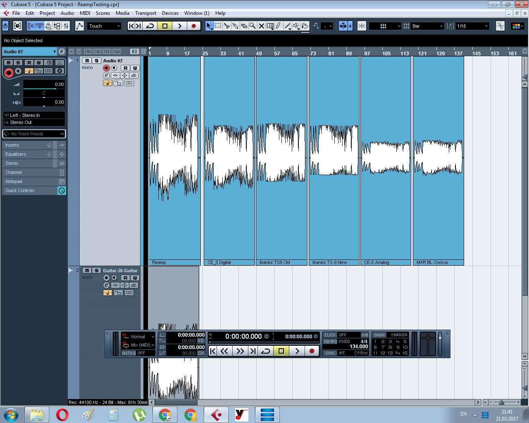Select the Erase tool

point(244,26)
